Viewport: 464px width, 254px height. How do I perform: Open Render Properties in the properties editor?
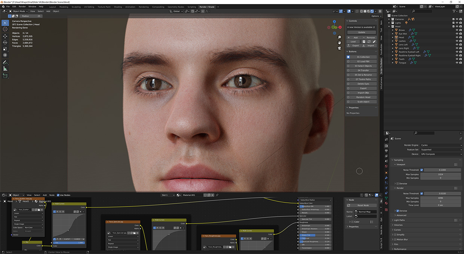pos(386,146)
